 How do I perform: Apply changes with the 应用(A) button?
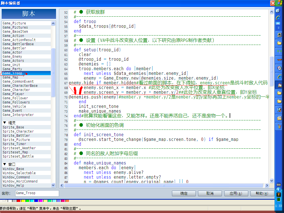point(236,193)
